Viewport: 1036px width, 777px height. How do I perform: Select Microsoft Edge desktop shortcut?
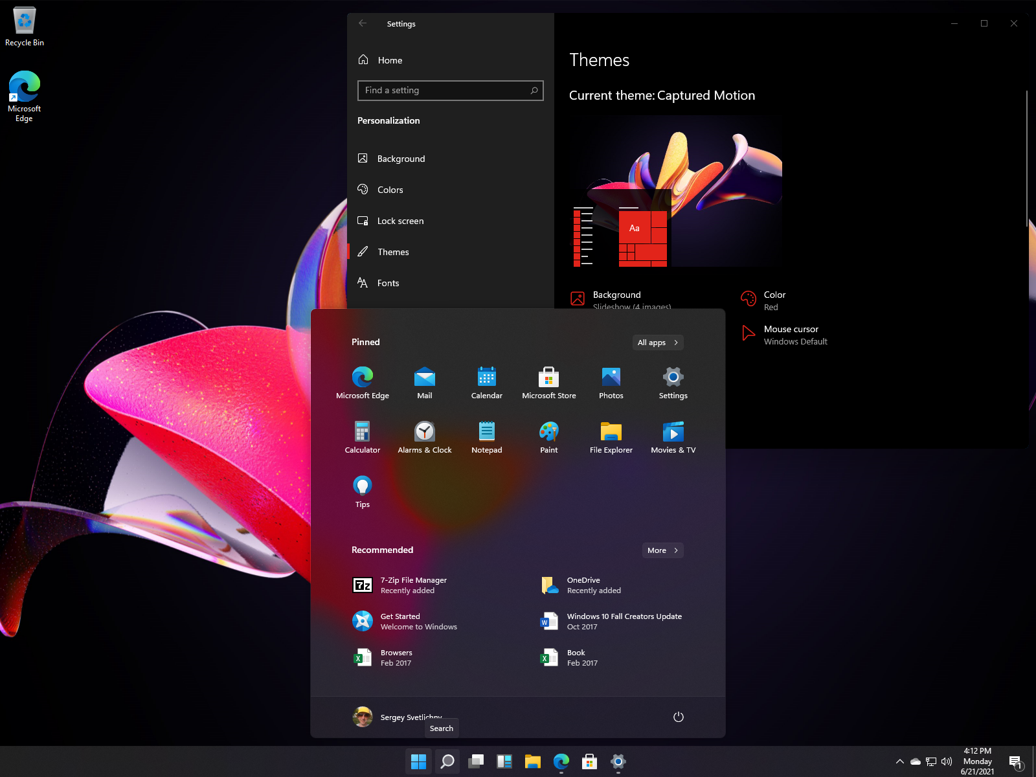pos(24,96)
